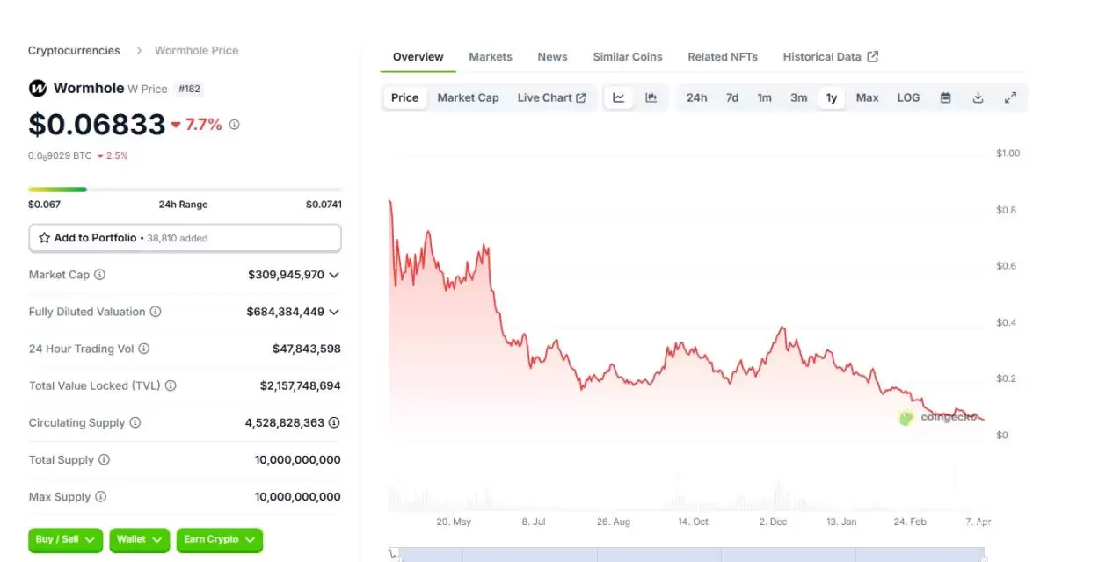Download the chart data
This screenshot has width=1113, height=562.
[978, 97]
